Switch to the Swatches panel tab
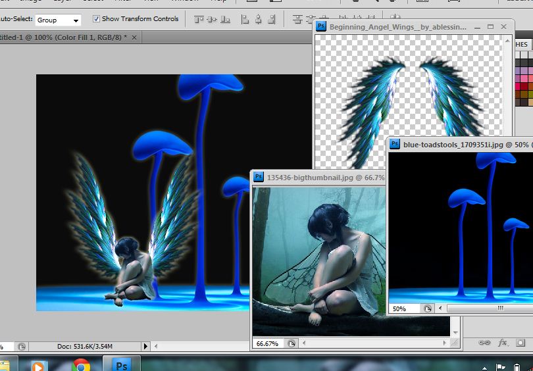 pyautogui.click(x=522, y=45)
